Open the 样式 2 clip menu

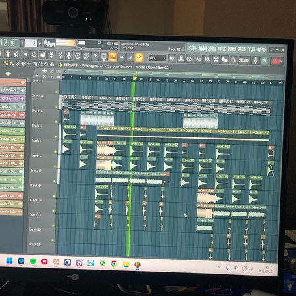pyautogui.click(x=65, y=97)
